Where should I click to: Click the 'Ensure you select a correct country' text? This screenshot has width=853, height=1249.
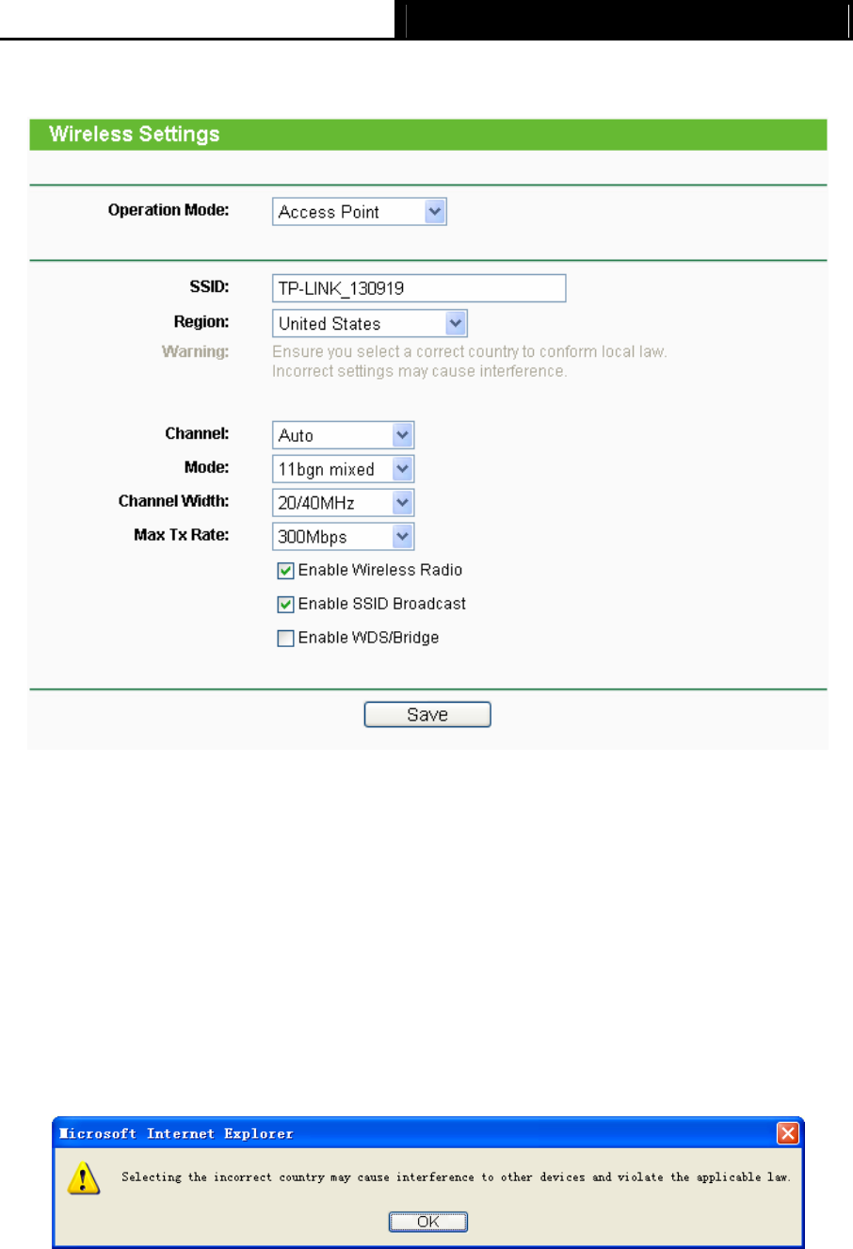(x=470, y=351)
